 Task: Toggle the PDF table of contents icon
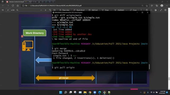pos(3,10)
